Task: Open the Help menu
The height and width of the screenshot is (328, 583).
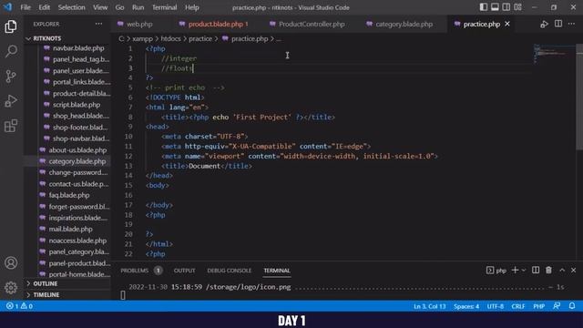Action: 192,7
